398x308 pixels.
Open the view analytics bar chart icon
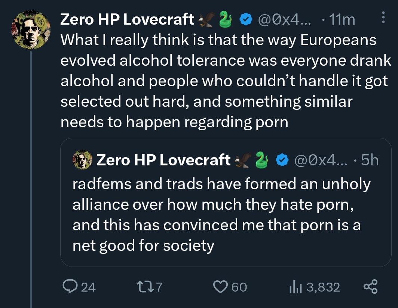(296, 287)
